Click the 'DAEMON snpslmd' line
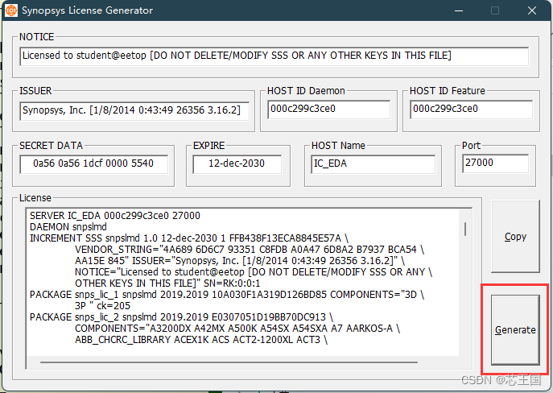The width and height of the screenshot is (553, 393). tap(68, 227)
